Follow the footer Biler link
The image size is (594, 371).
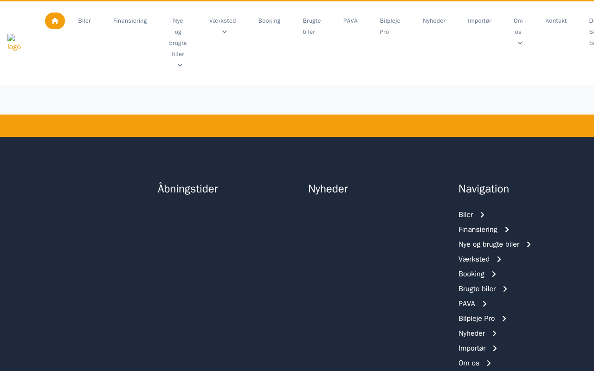point(466,215)
